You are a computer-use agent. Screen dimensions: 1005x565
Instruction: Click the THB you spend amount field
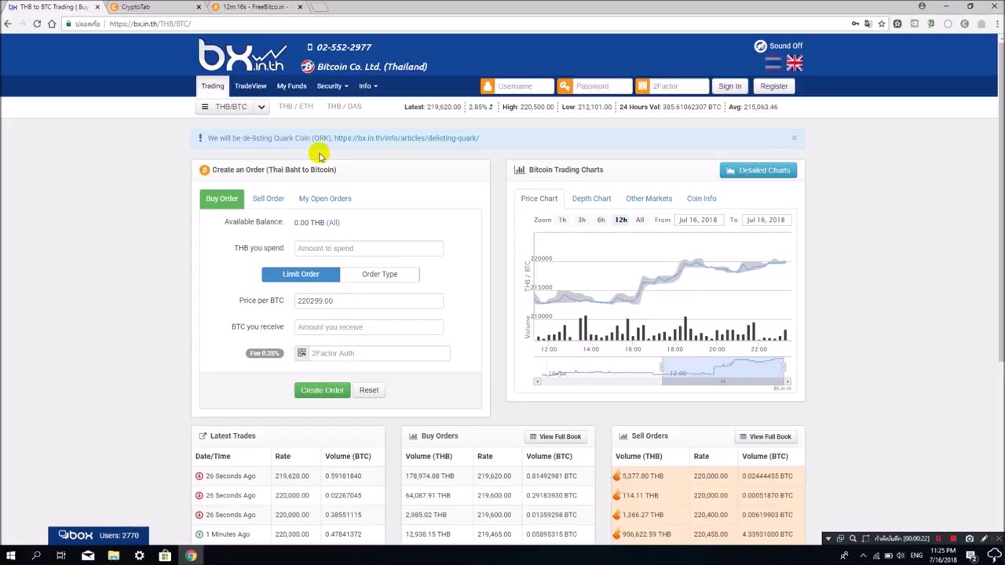click(x=369, y=249)
